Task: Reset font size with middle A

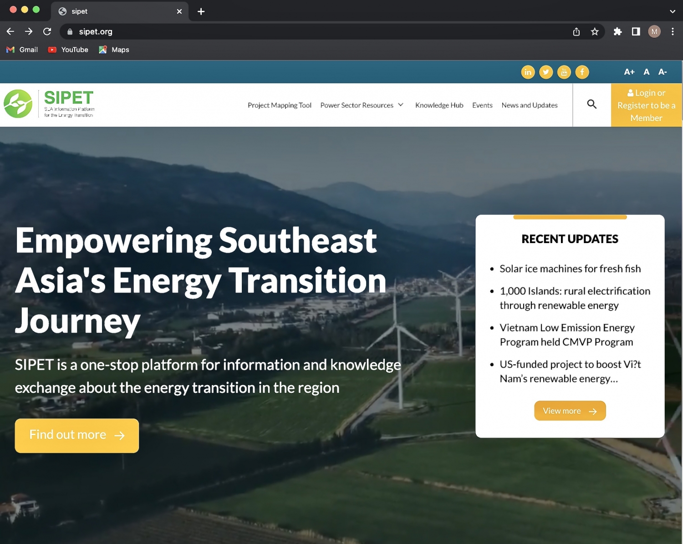Action: pyautogui.click(x=646, y=72)
